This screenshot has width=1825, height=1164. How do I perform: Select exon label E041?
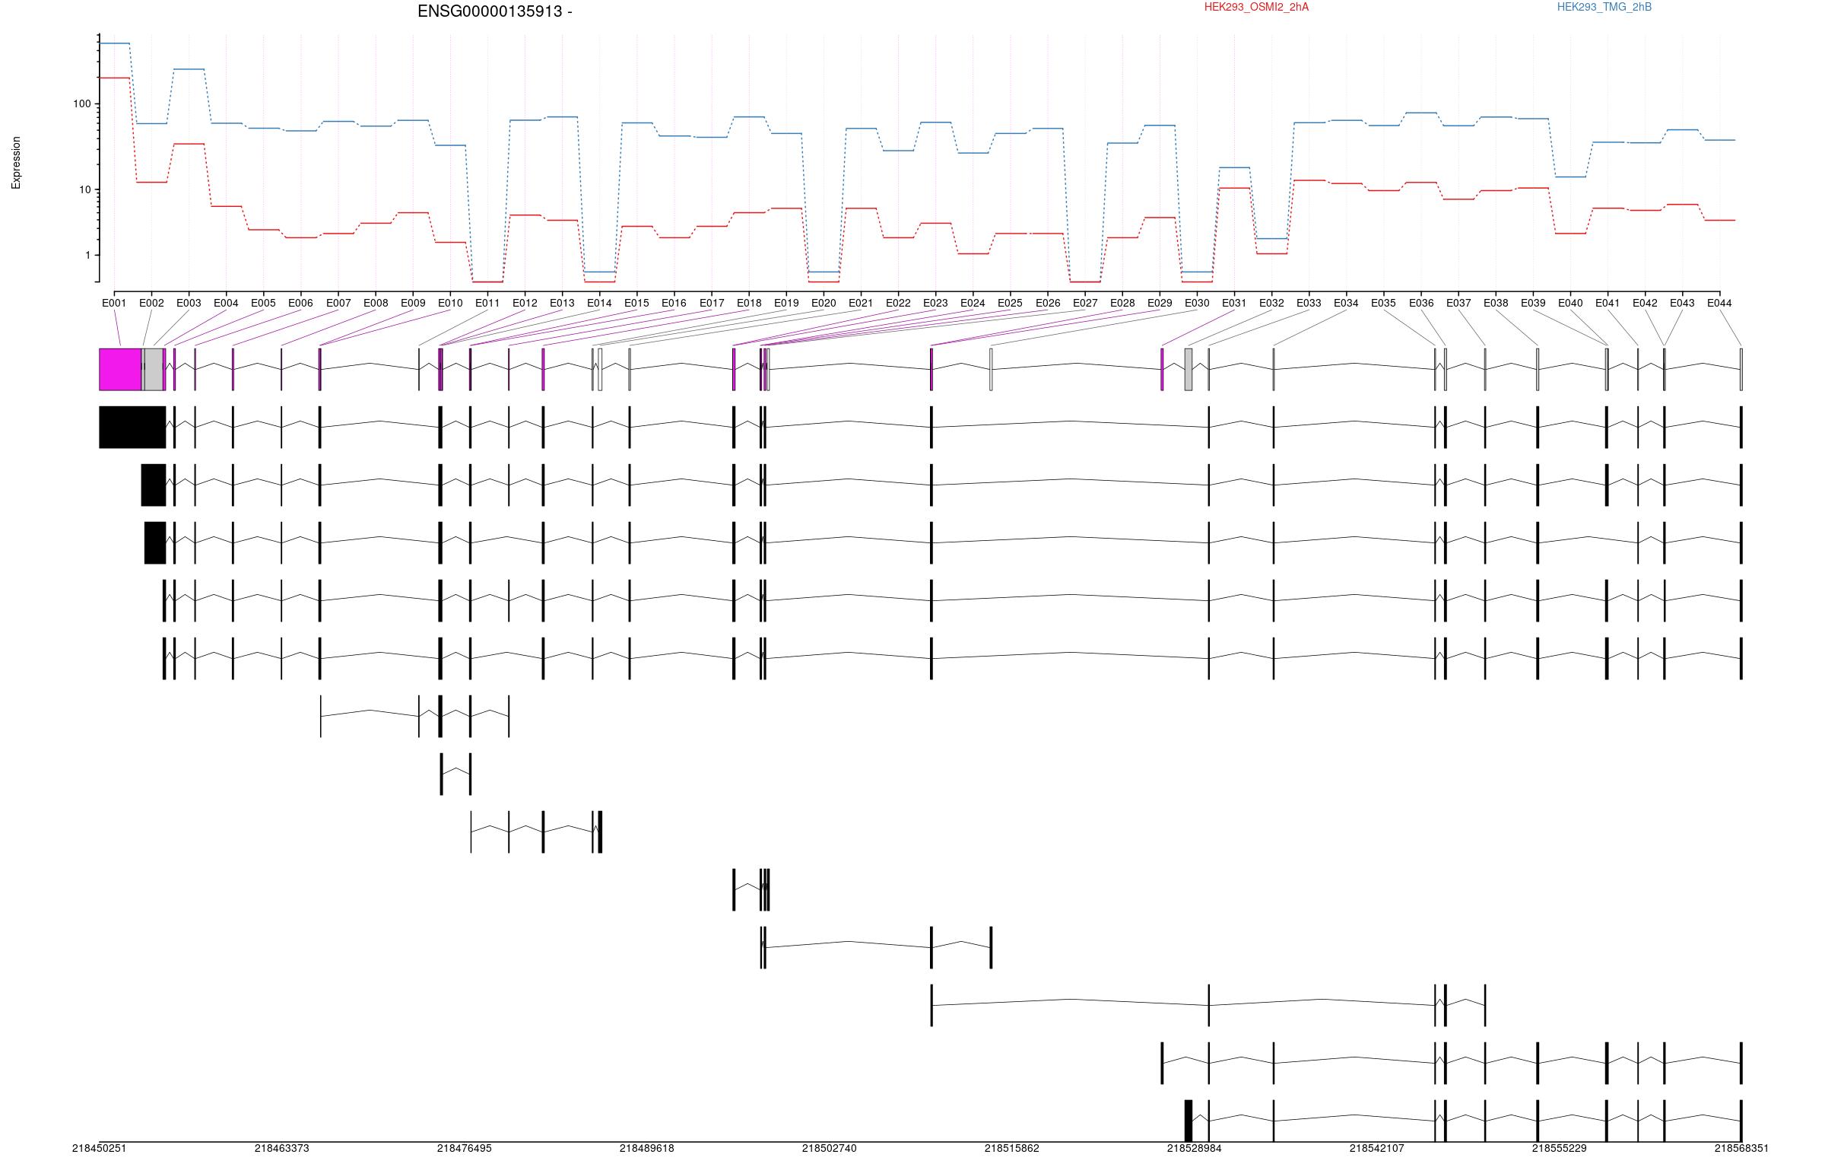1608,303
